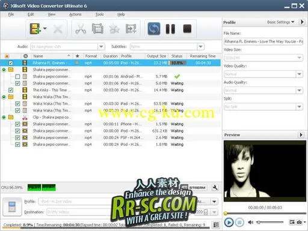Viewport: 308px width, 231px height.
Task: Expand the Audio Quality dropdown
Action: 299,91
